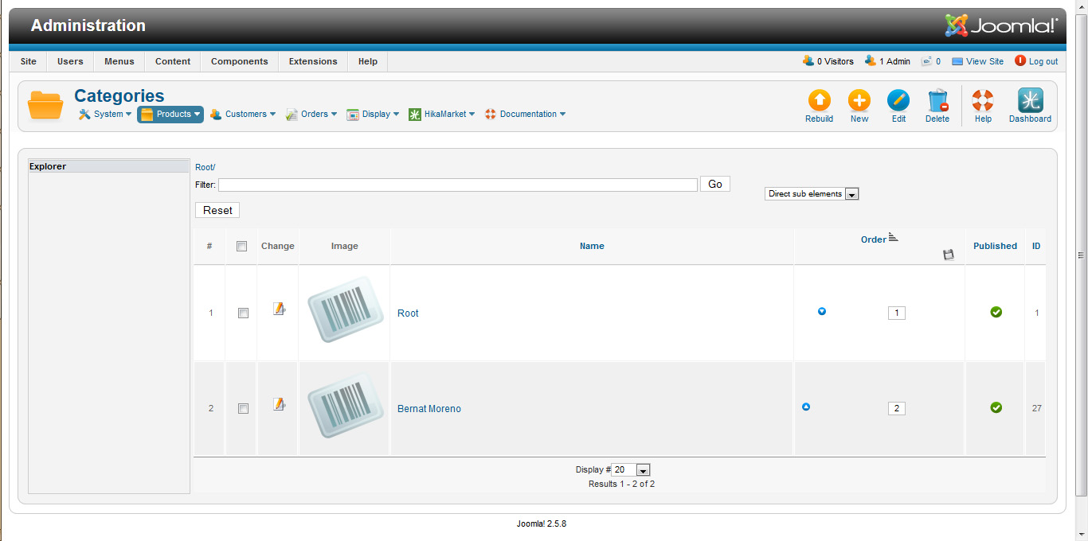The image size is (1088, 541).
Task: Open the Documentation dropdown menu
Action: (526, 115)
